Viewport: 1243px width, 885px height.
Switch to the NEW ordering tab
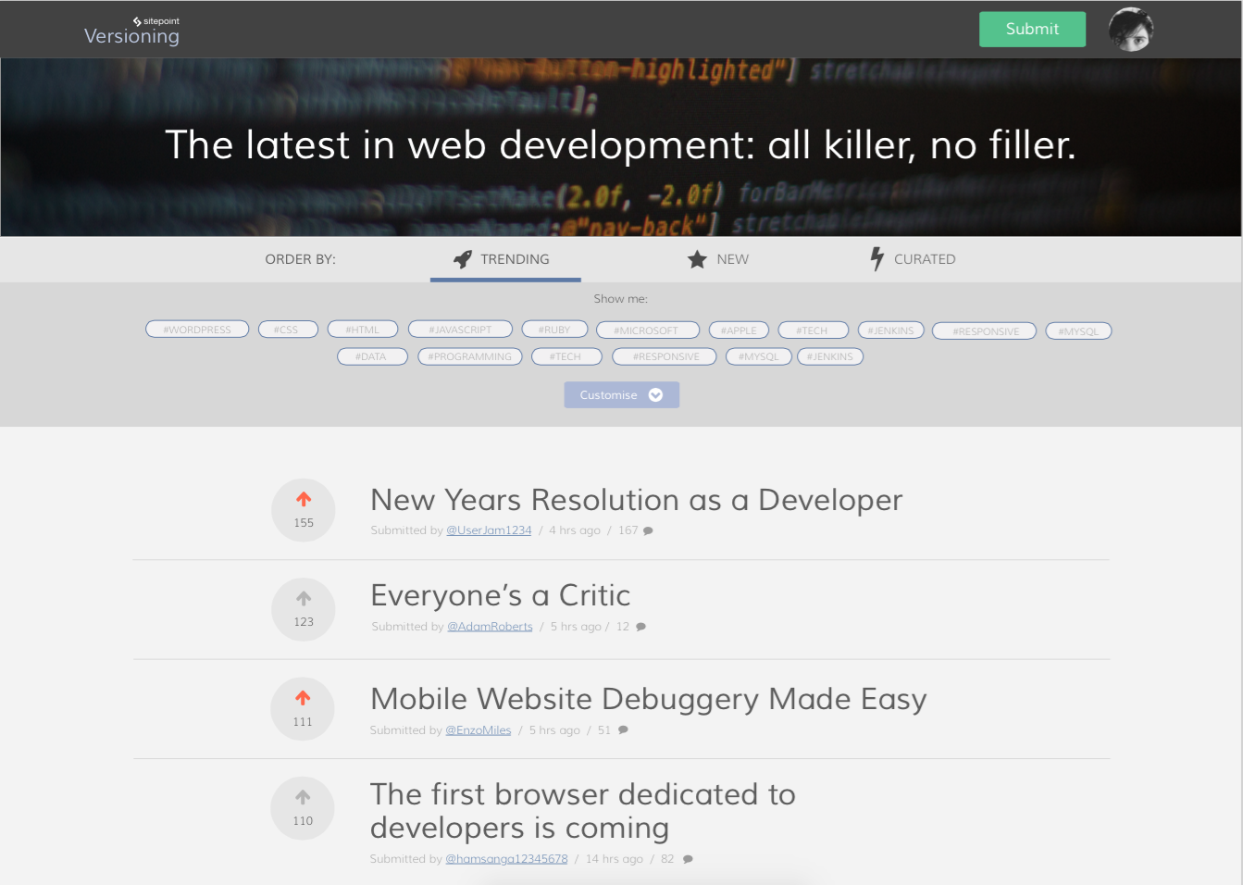click(718, 259)
